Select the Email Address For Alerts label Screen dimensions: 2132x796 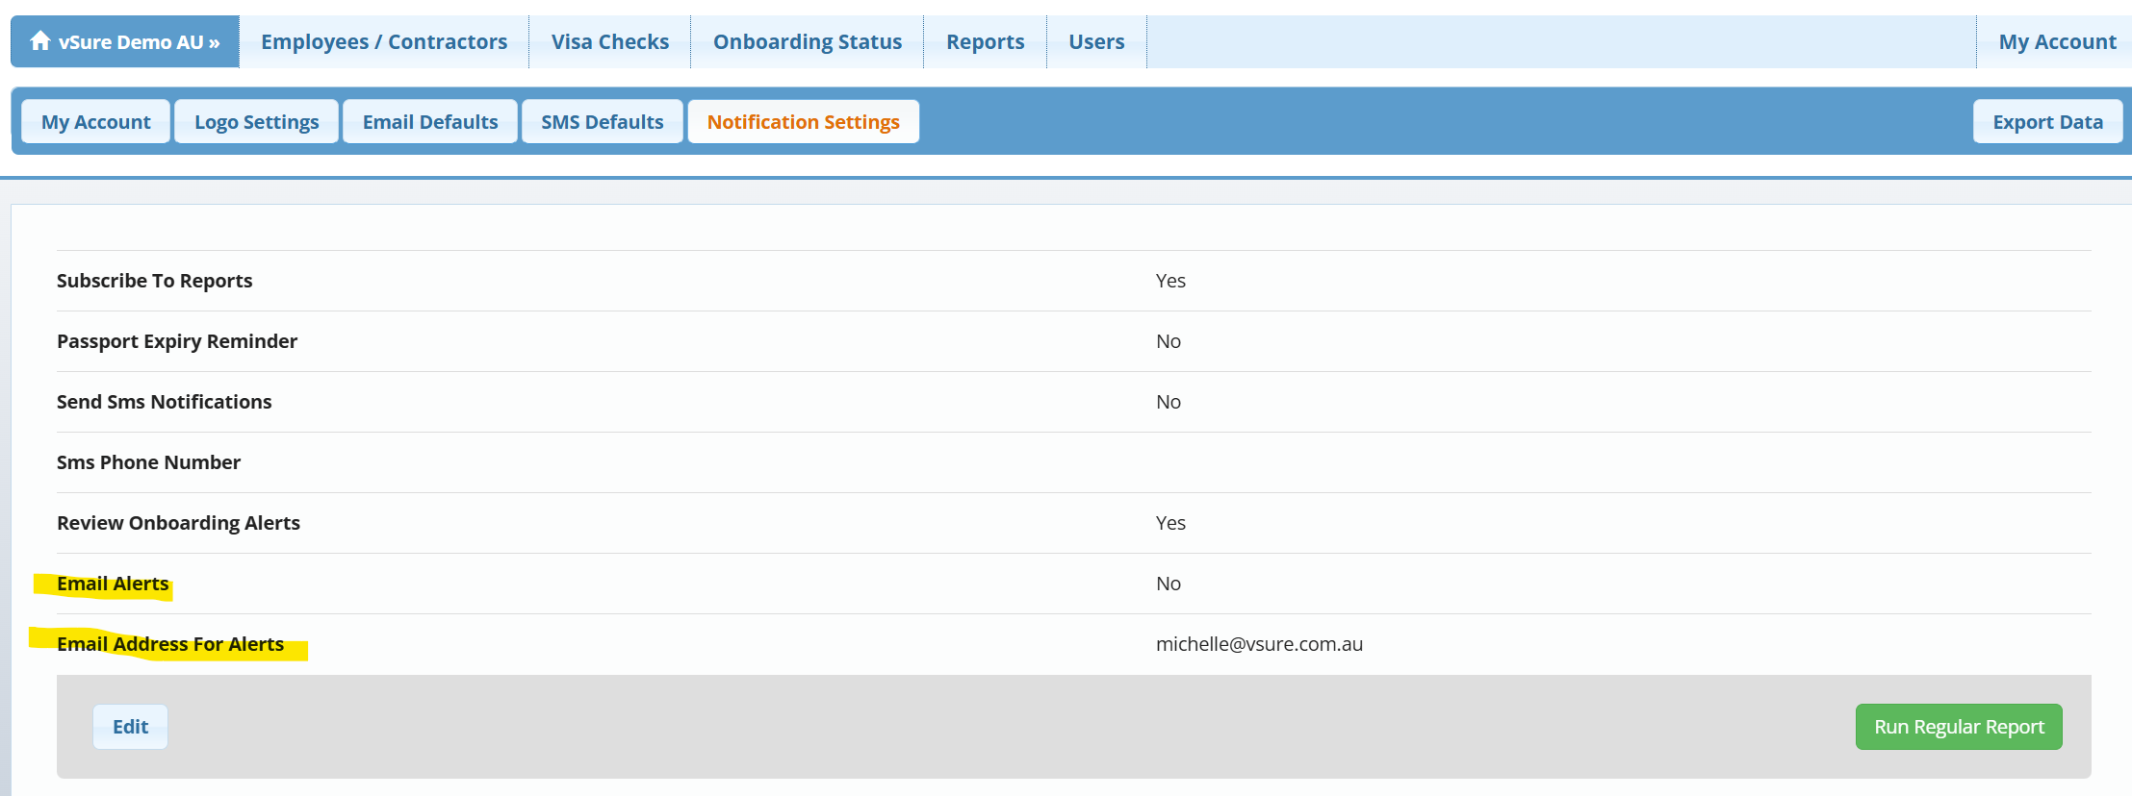(x=170, y=644)
